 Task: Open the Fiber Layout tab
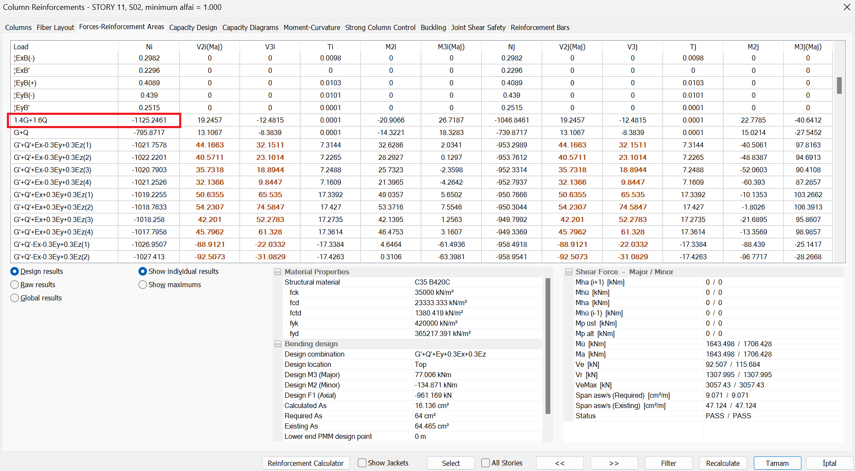[x=55, y=27]
